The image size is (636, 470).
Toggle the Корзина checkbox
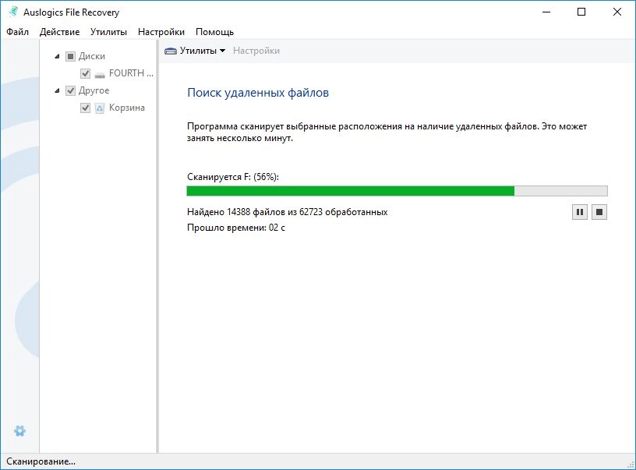(85, 108)
